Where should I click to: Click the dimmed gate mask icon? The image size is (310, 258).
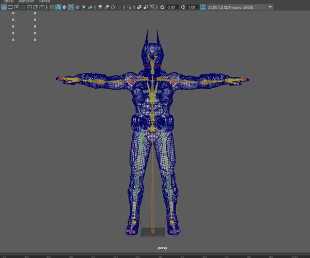pyautogui.click(x=23, y=8)
